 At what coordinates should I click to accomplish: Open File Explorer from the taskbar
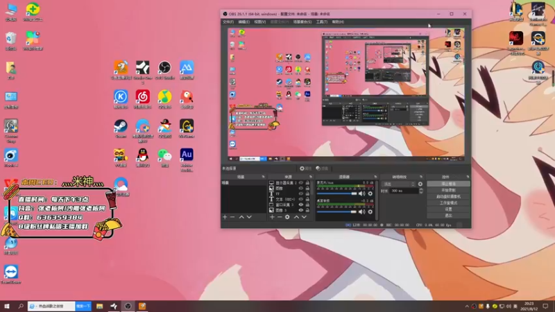[x=99, y=306]
